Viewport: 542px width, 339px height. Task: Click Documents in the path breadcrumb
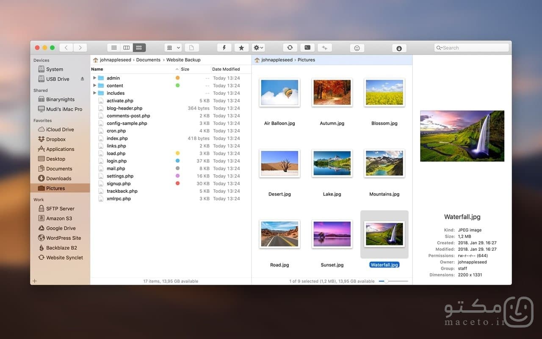148,60
